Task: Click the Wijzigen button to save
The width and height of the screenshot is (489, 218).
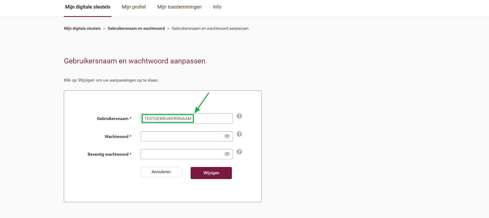Action: (x=211, y=173)
